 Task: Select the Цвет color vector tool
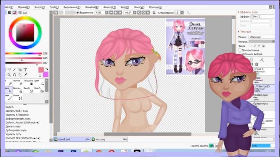click(39, 82)
